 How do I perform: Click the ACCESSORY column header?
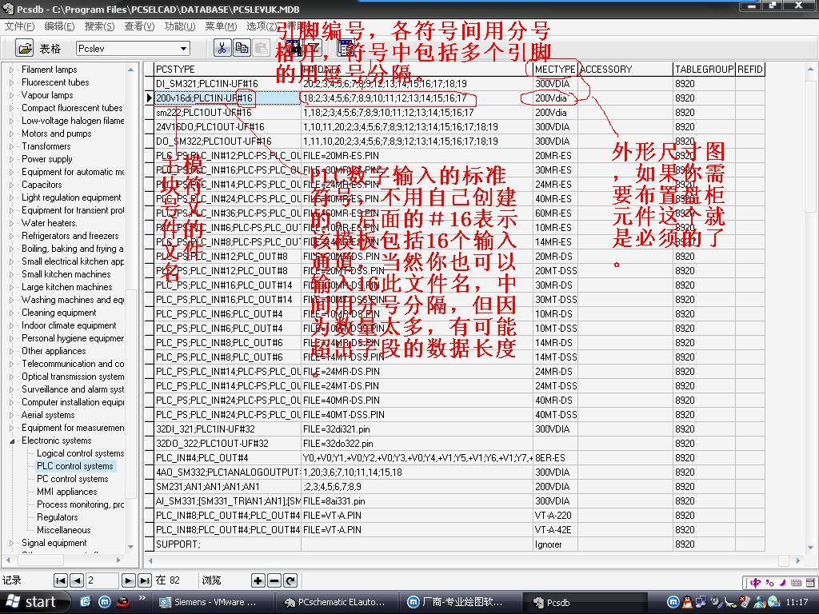[x=625, y=70]
